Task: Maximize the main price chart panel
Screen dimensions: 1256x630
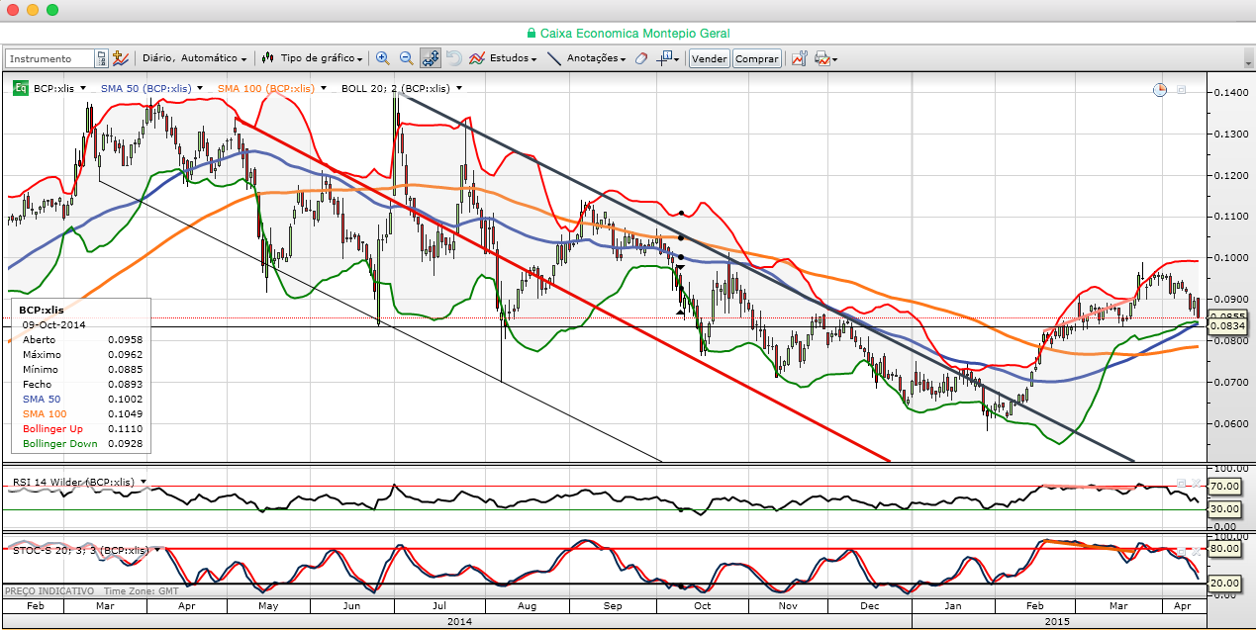Action: 1182,90
